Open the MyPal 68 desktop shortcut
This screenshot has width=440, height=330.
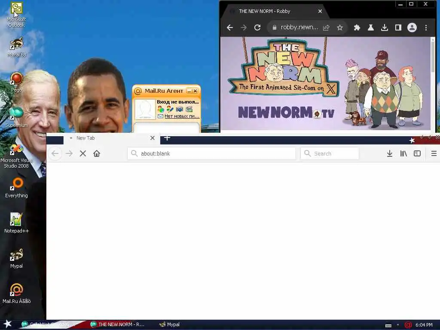click(x=16, y=46)
